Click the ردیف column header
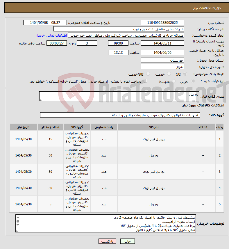 click(220, 127)
